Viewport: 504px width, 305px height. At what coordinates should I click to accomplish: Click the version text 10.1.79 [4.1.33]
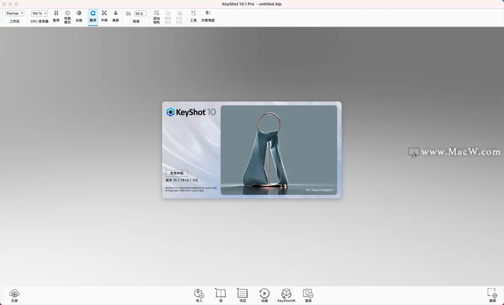pyautogui.click(x=182, y=180)
